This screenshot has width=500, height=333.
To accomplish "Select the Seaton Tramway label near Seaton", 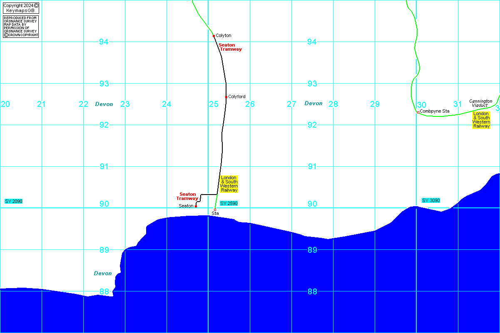I will (x=187, y=196).
